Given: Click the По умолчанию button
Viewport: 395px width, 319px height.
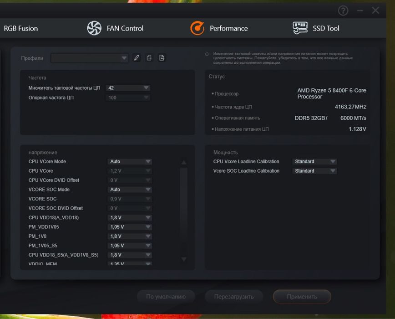Looking at the screenshot, I should point(166,297).
